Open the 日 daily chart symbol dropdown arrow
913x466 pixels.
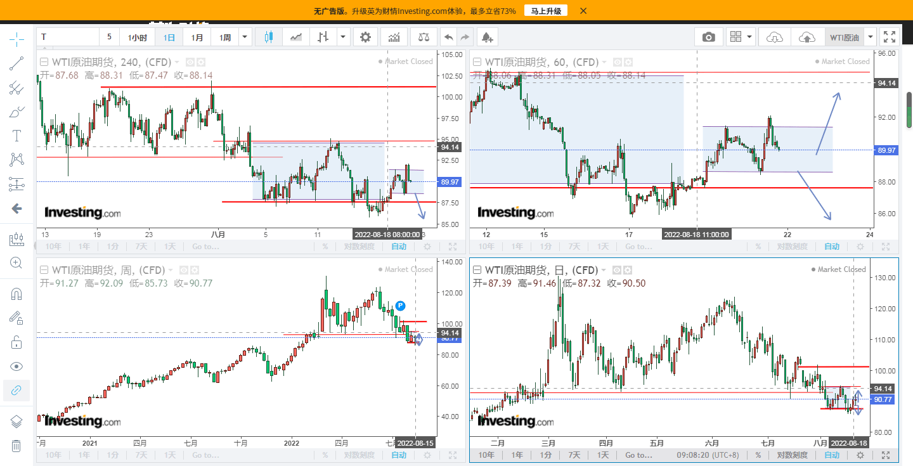(x=602, y=270)
